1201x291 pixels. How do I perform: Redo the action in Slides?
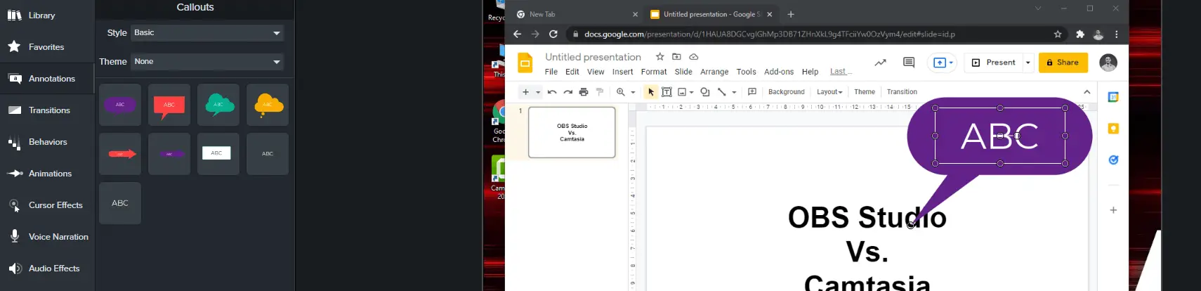click(567, 92)
